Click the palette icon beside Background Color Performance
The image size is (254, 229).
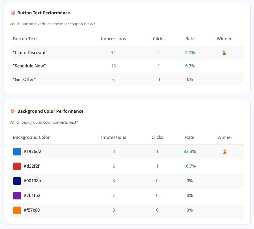tap(13, 111)
